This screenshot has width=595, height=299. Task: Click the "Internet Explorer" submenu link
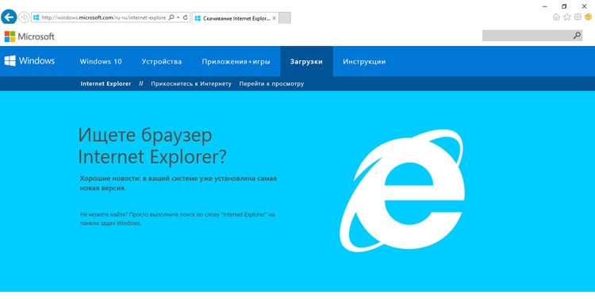coord(106,84)
